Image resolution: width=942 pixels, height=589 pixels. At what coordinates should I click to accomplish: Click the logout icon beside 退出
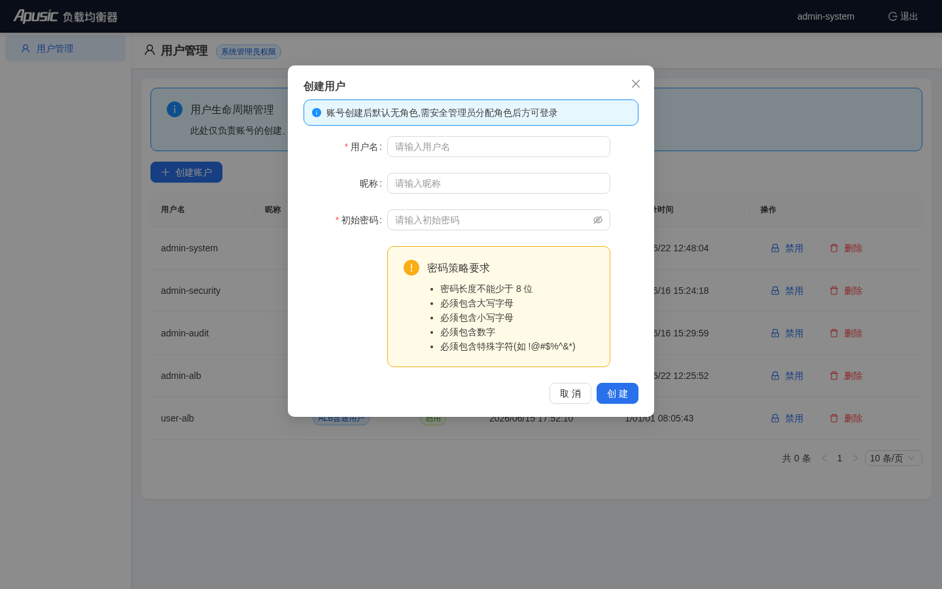pos(892,16)
